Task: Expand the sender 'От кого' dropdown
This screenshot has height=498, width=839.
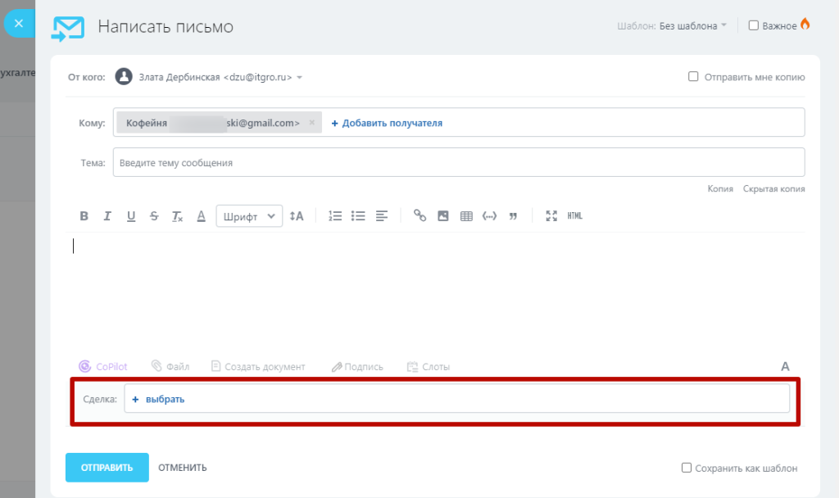Action: 299,78
